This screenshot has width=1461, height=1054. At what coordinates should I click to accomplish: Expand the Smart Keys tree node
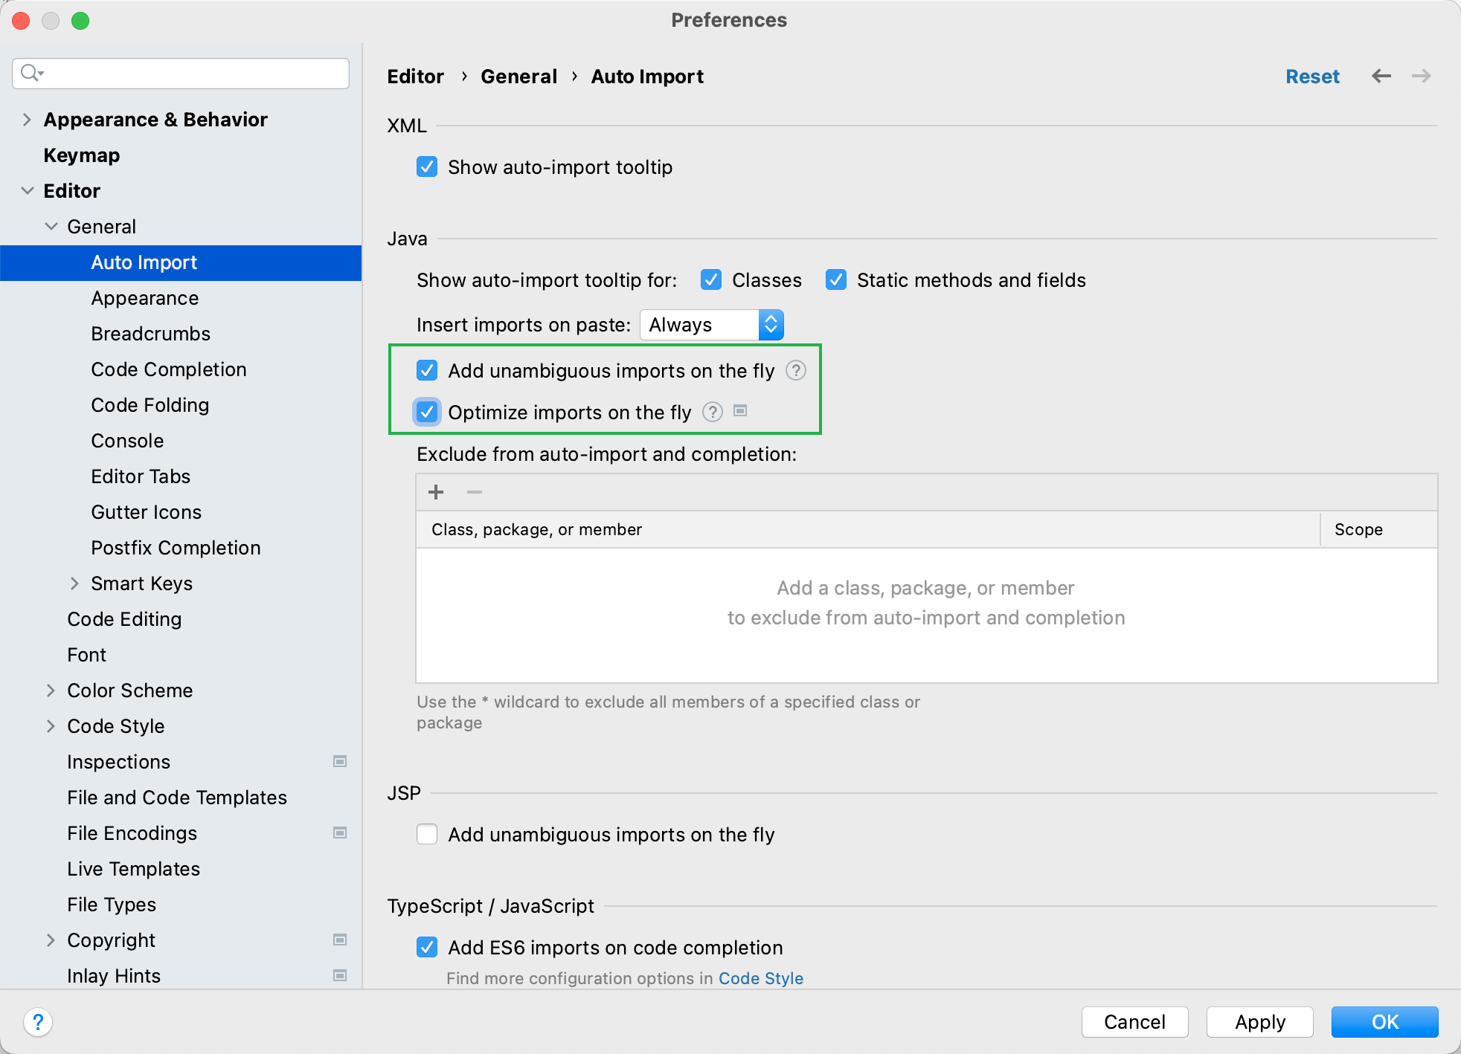74,583
